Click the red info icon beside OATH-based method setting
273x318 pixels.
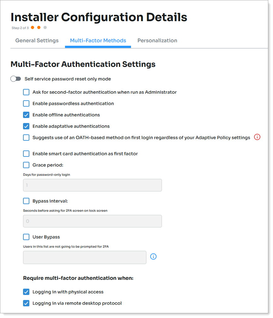pyautogui.click(x=257, y=137)
